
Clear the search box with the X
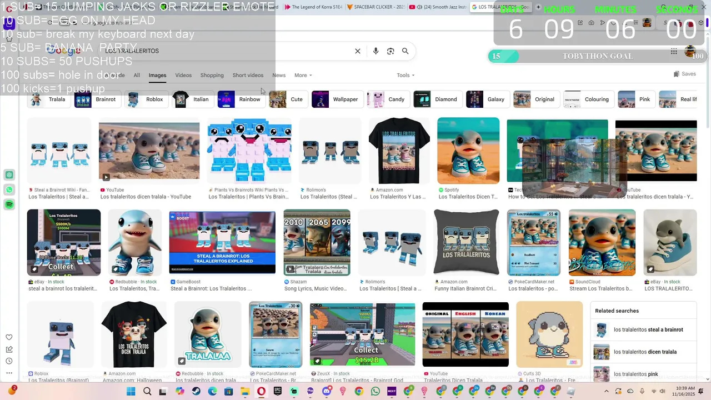(x=358, y=51)
